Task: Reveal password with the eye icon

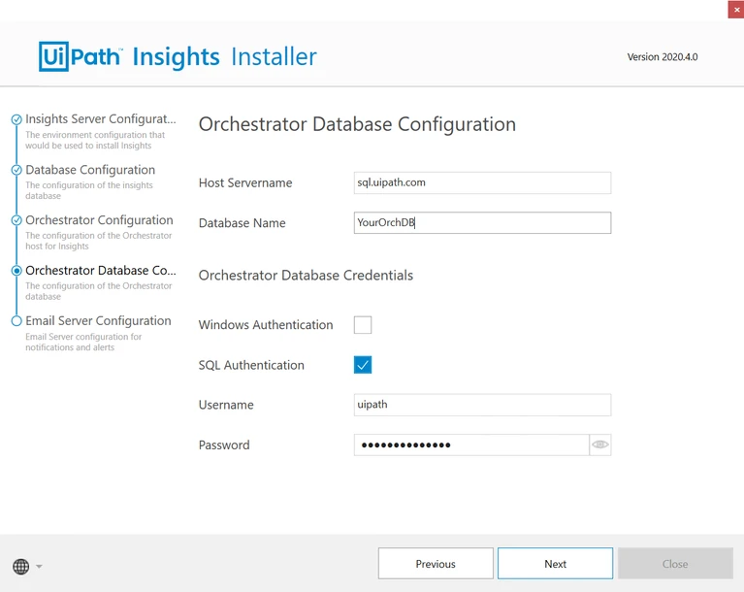Action: pos(599,444)
